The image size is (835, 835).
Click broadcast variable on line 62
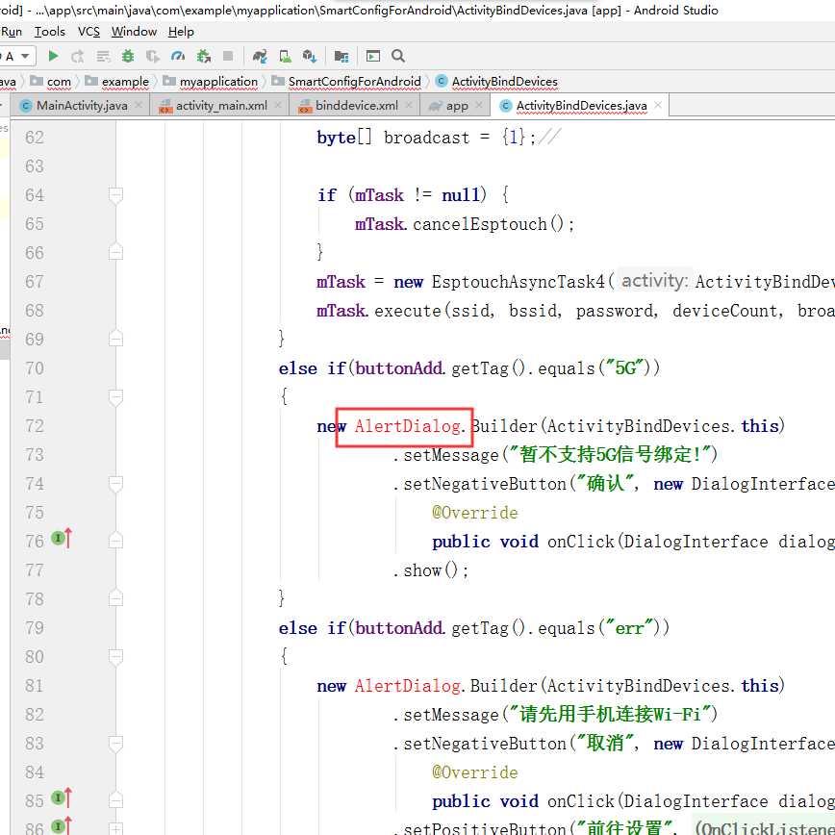(426, 138)
